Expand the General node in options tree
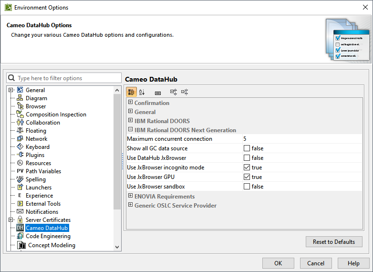This screenshot has width=373, height=272. tap(10, 90)
